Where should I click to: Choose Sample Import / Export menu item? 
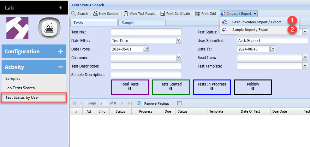[250, 30]
